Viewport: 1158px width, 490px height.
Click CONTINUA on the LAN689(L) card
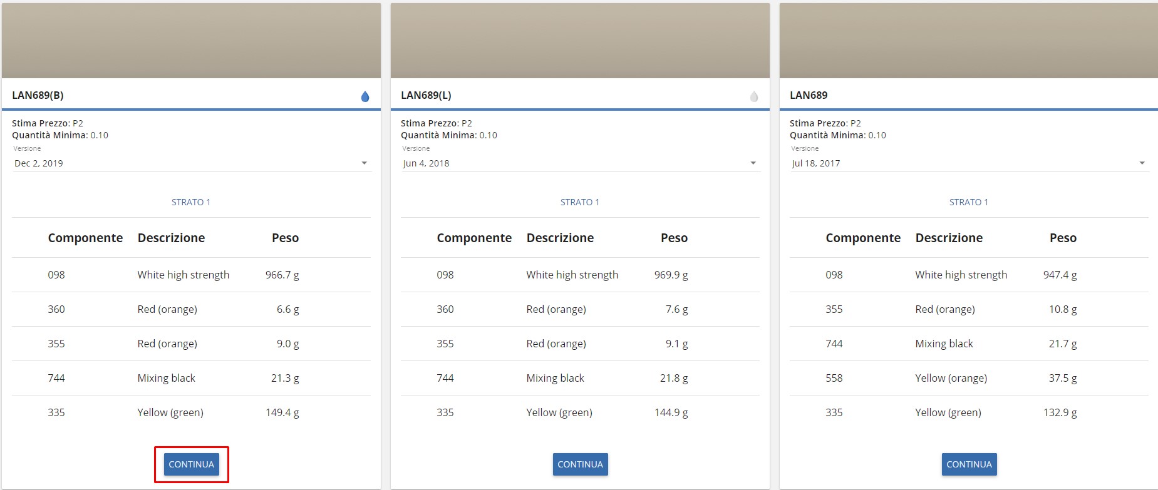point(581,464)
